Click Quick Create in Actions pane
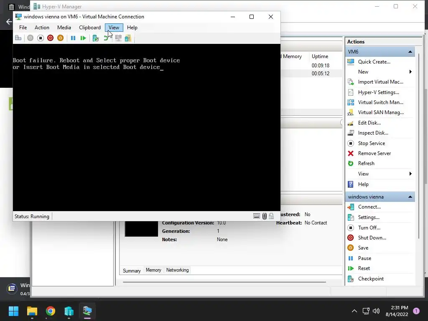Image resolution: width=428 pixels, height=321 pixels. pyautogui.click(x=374, y=62)
